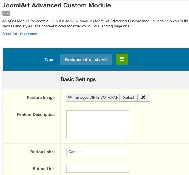Expand Show full description link
This screenshot has height=175, width=189.
(x=22, y=34)
